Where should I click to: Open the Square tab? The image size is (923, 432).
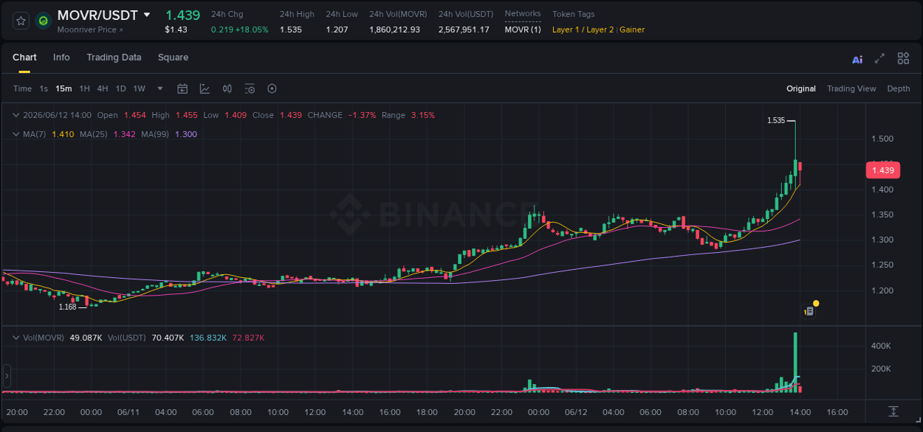tap(173, 58)
